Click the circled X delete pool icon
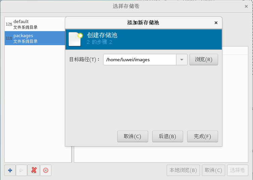 click(46, 170)
